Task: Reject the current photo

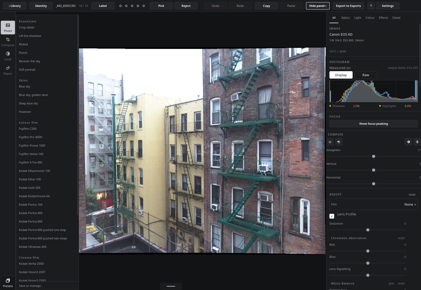Action: point(186,6)
